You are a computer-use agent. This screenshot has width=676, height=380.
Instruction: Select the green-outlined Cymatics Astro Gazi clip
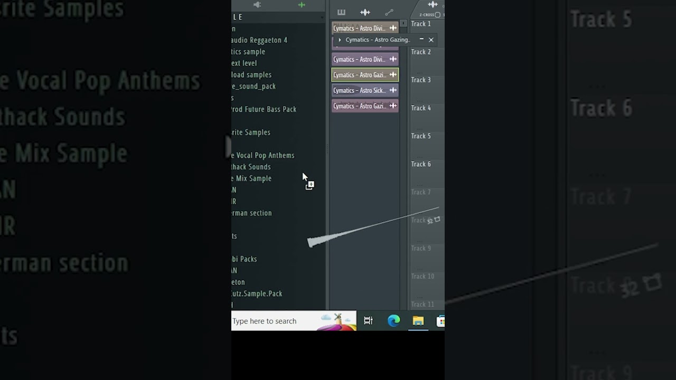coord(365,75)
